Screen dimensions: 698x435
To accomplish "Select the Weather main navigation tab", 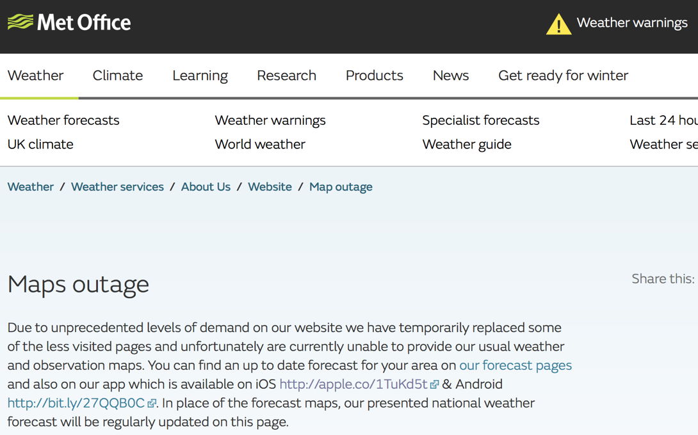I will point(36,75).
